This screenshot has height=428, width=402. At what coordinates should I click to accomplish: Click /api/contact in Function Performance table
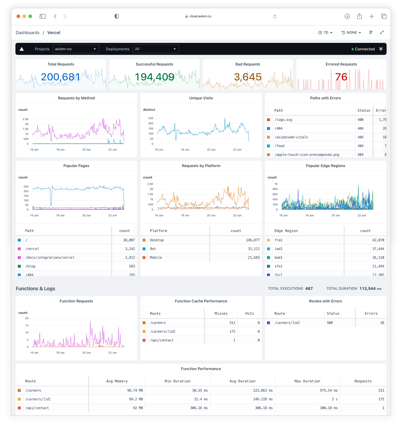click(x=37, y=408)
